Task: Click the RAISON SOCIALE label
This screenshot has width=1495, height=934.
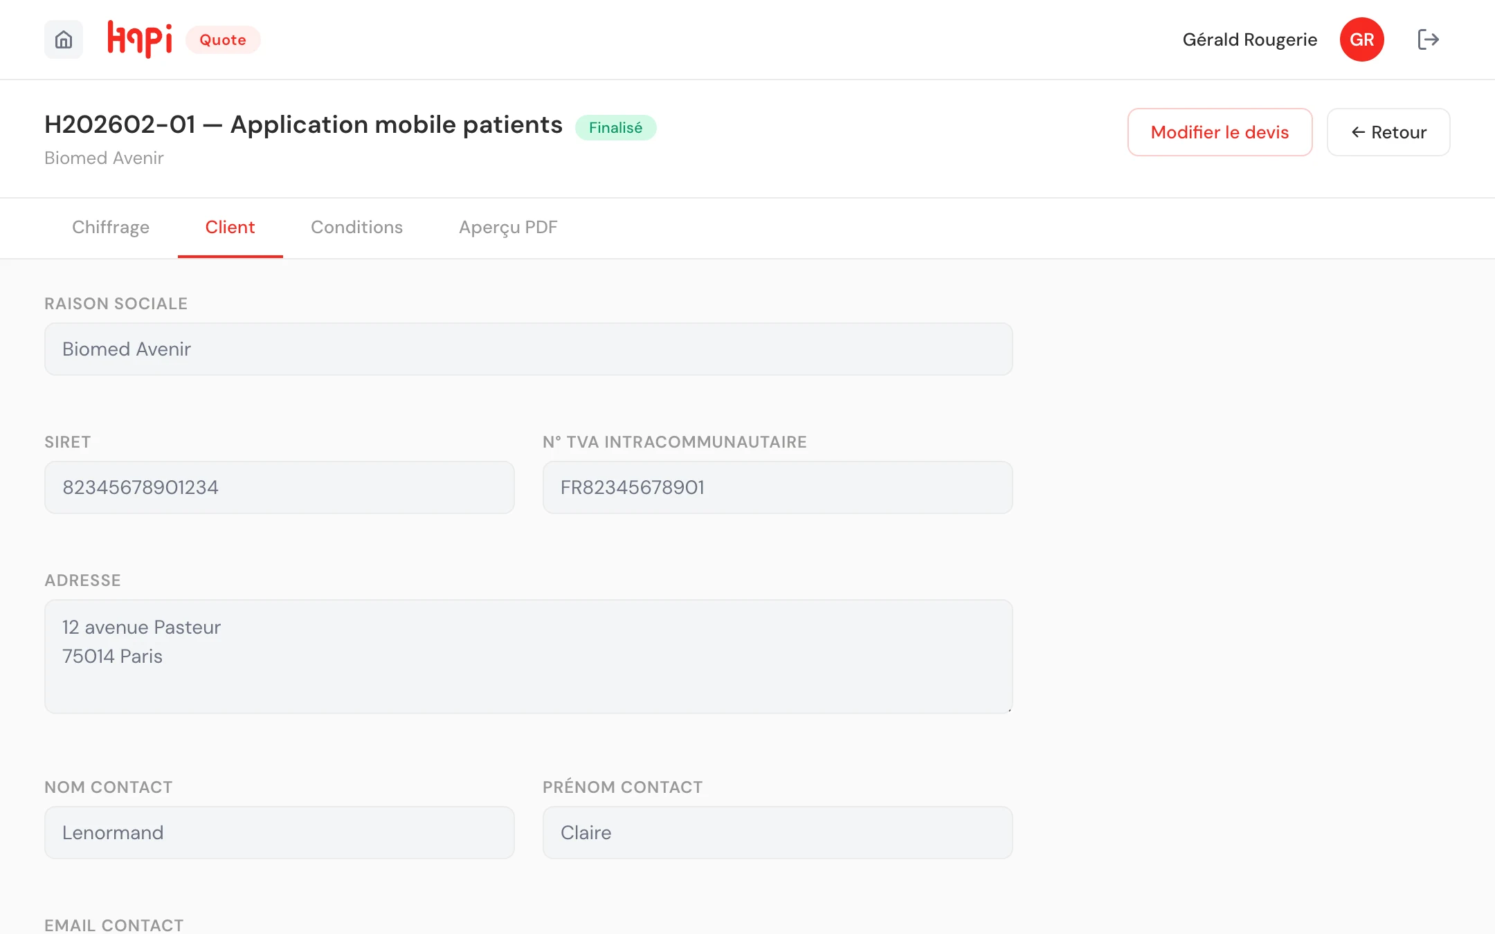Action: pos(116,304)
